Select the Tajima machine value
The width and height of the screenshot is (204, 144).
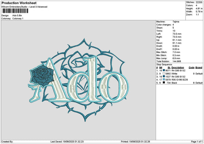(x=176, y=21)
